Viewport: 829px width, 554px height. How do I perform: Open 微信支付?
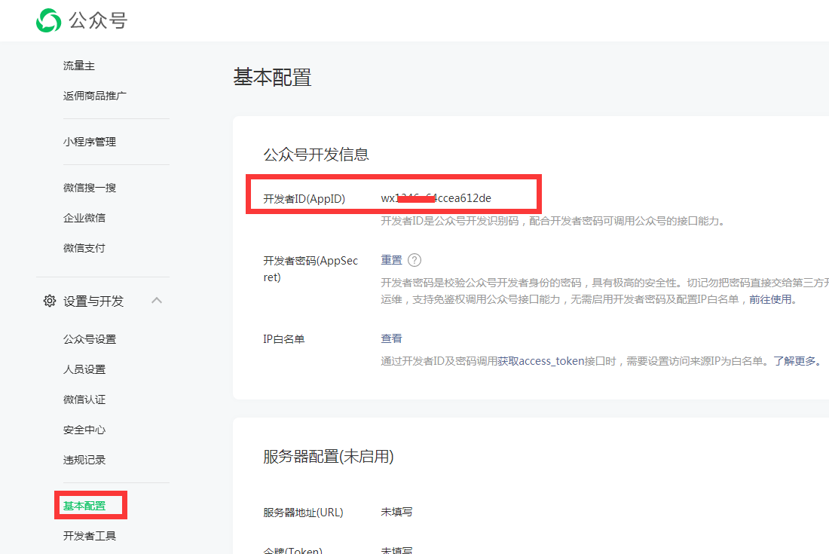[84, 247]
